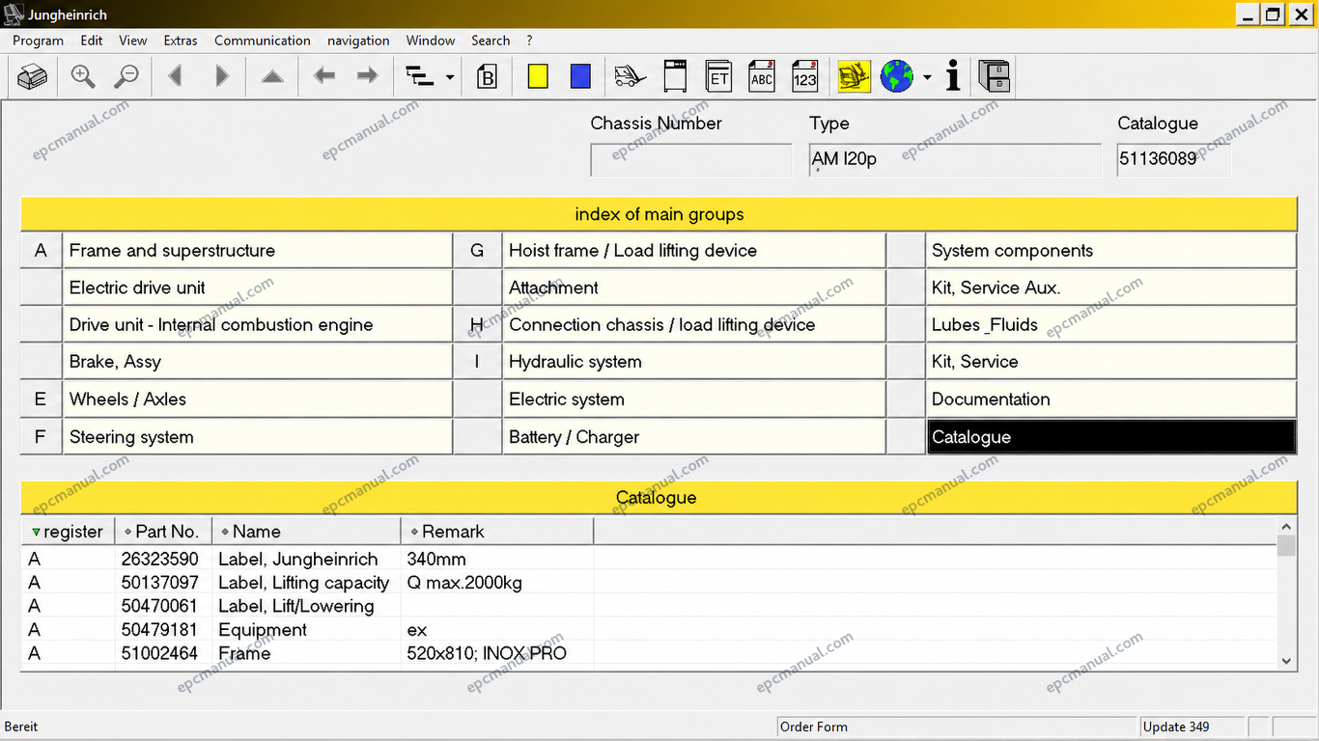
Task: Open Battery / Charger group
Action: 693,437
